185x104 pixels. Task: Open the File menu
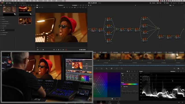point(14,1)
